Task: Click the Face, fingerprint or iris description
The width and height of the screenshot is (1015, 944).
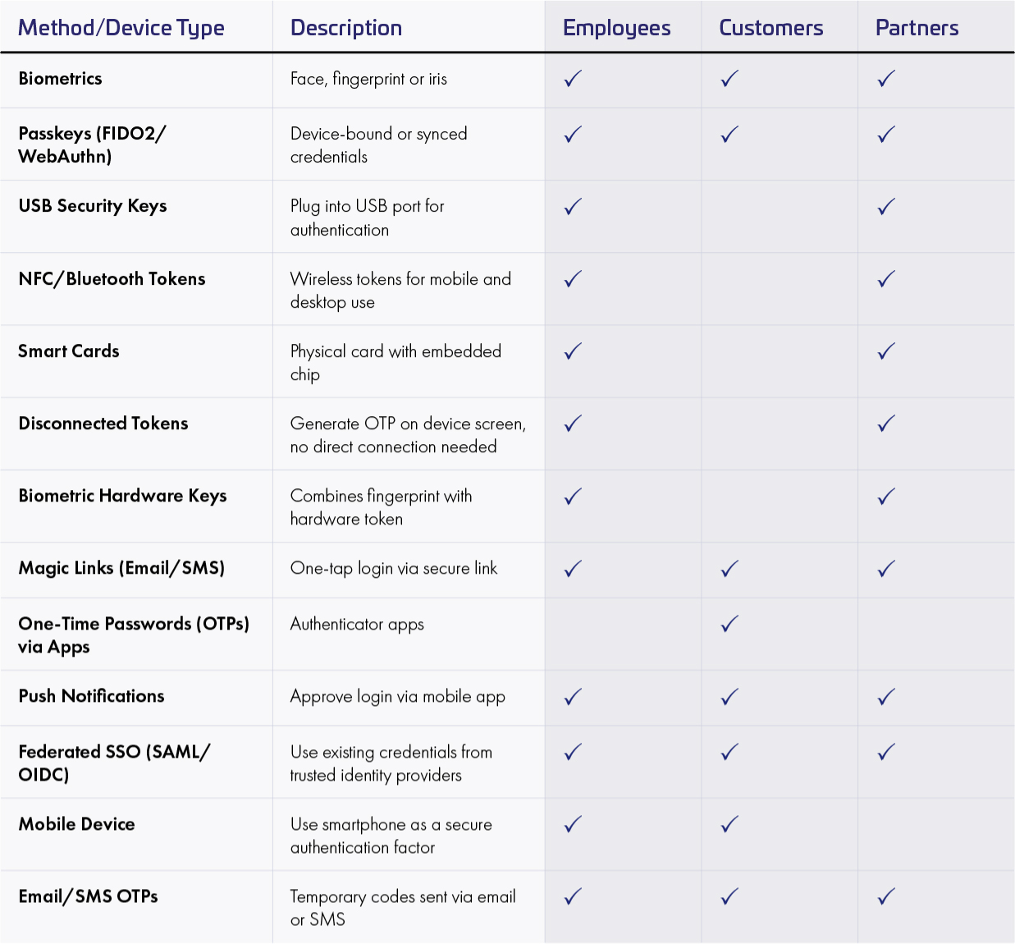Action: coord(368,79)
